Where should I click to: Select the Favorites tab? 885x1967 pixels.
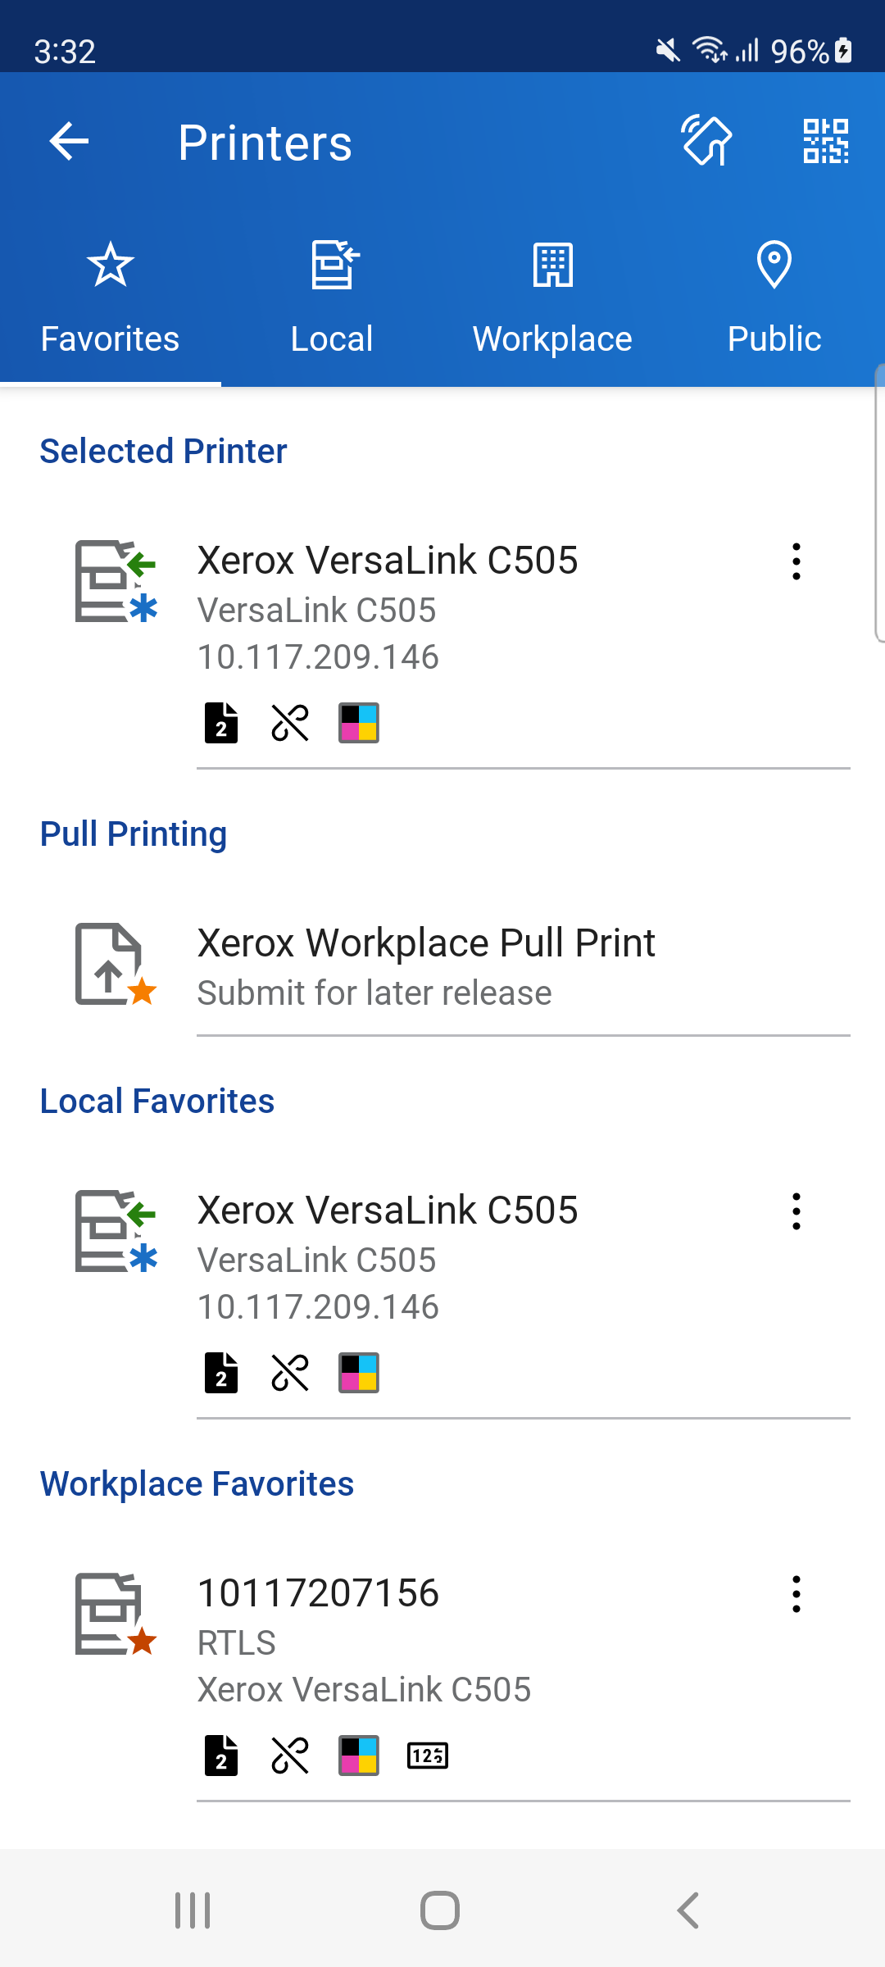point(111,299)
